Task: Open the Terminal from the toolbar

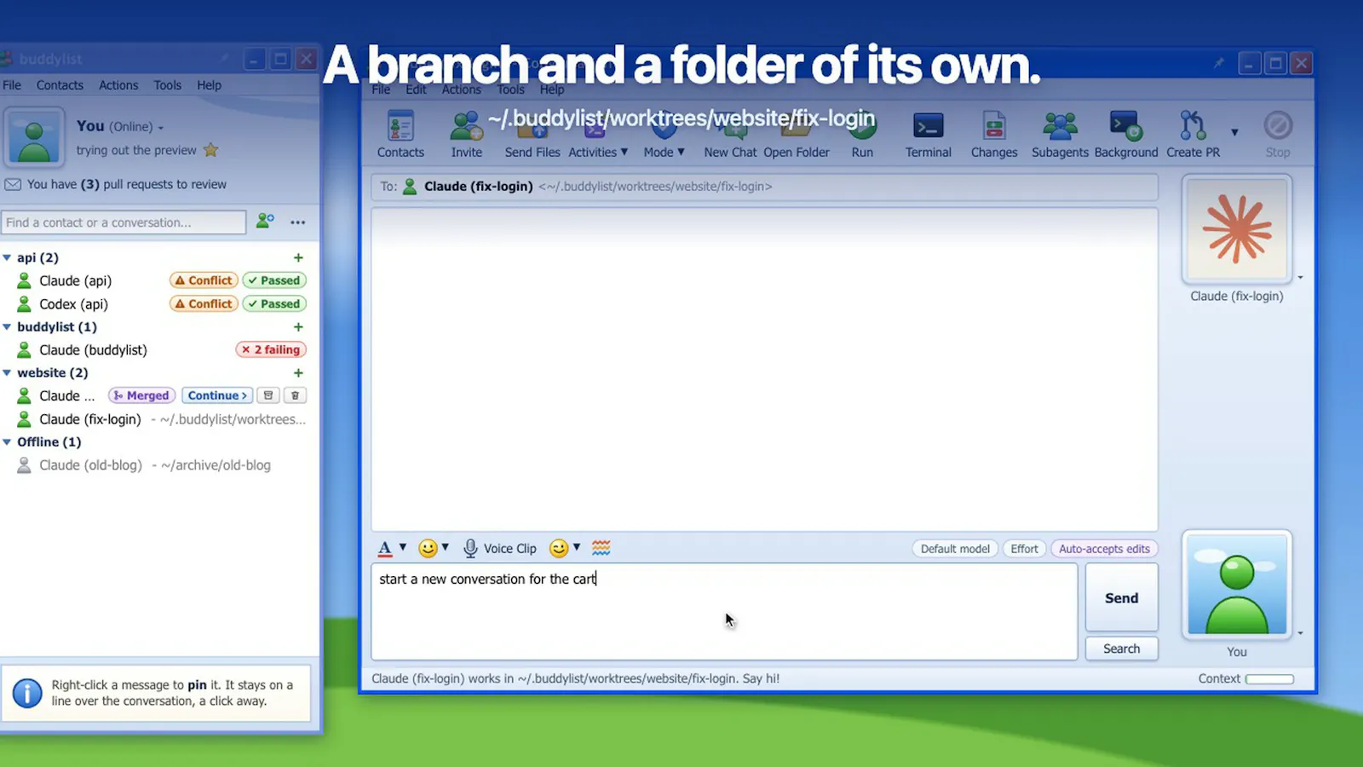Action: pyautogui.click(x=928, y=135)
